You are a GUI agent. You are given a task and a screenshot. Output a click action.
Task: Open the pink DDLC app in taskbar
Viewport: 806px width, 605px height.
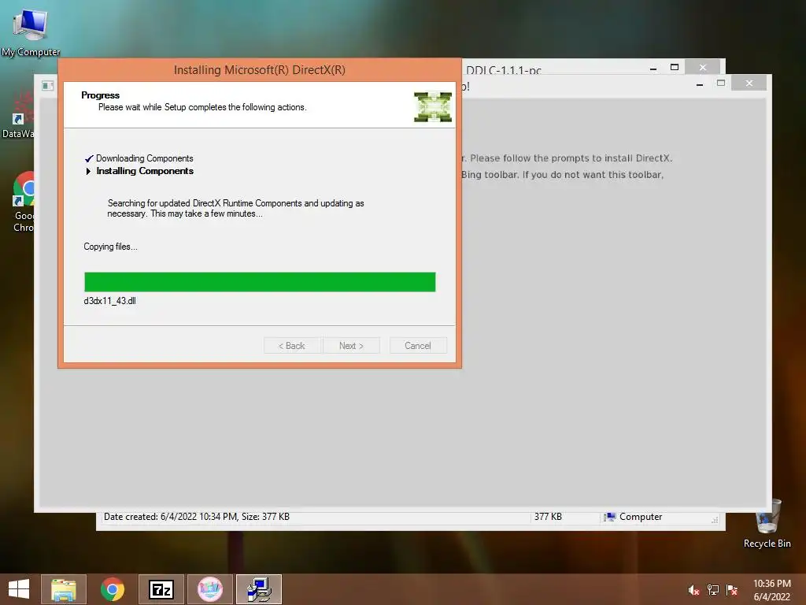tap(209, 589)
